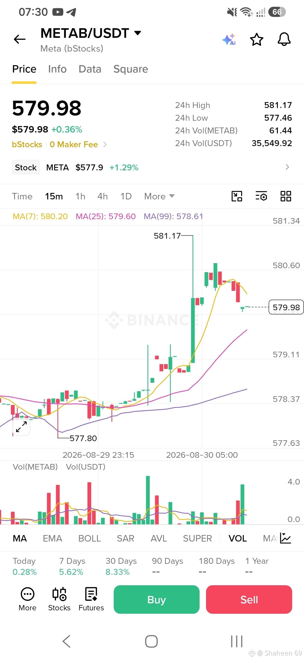
Task: Select the 1D interval
Action: click(126, 196)
